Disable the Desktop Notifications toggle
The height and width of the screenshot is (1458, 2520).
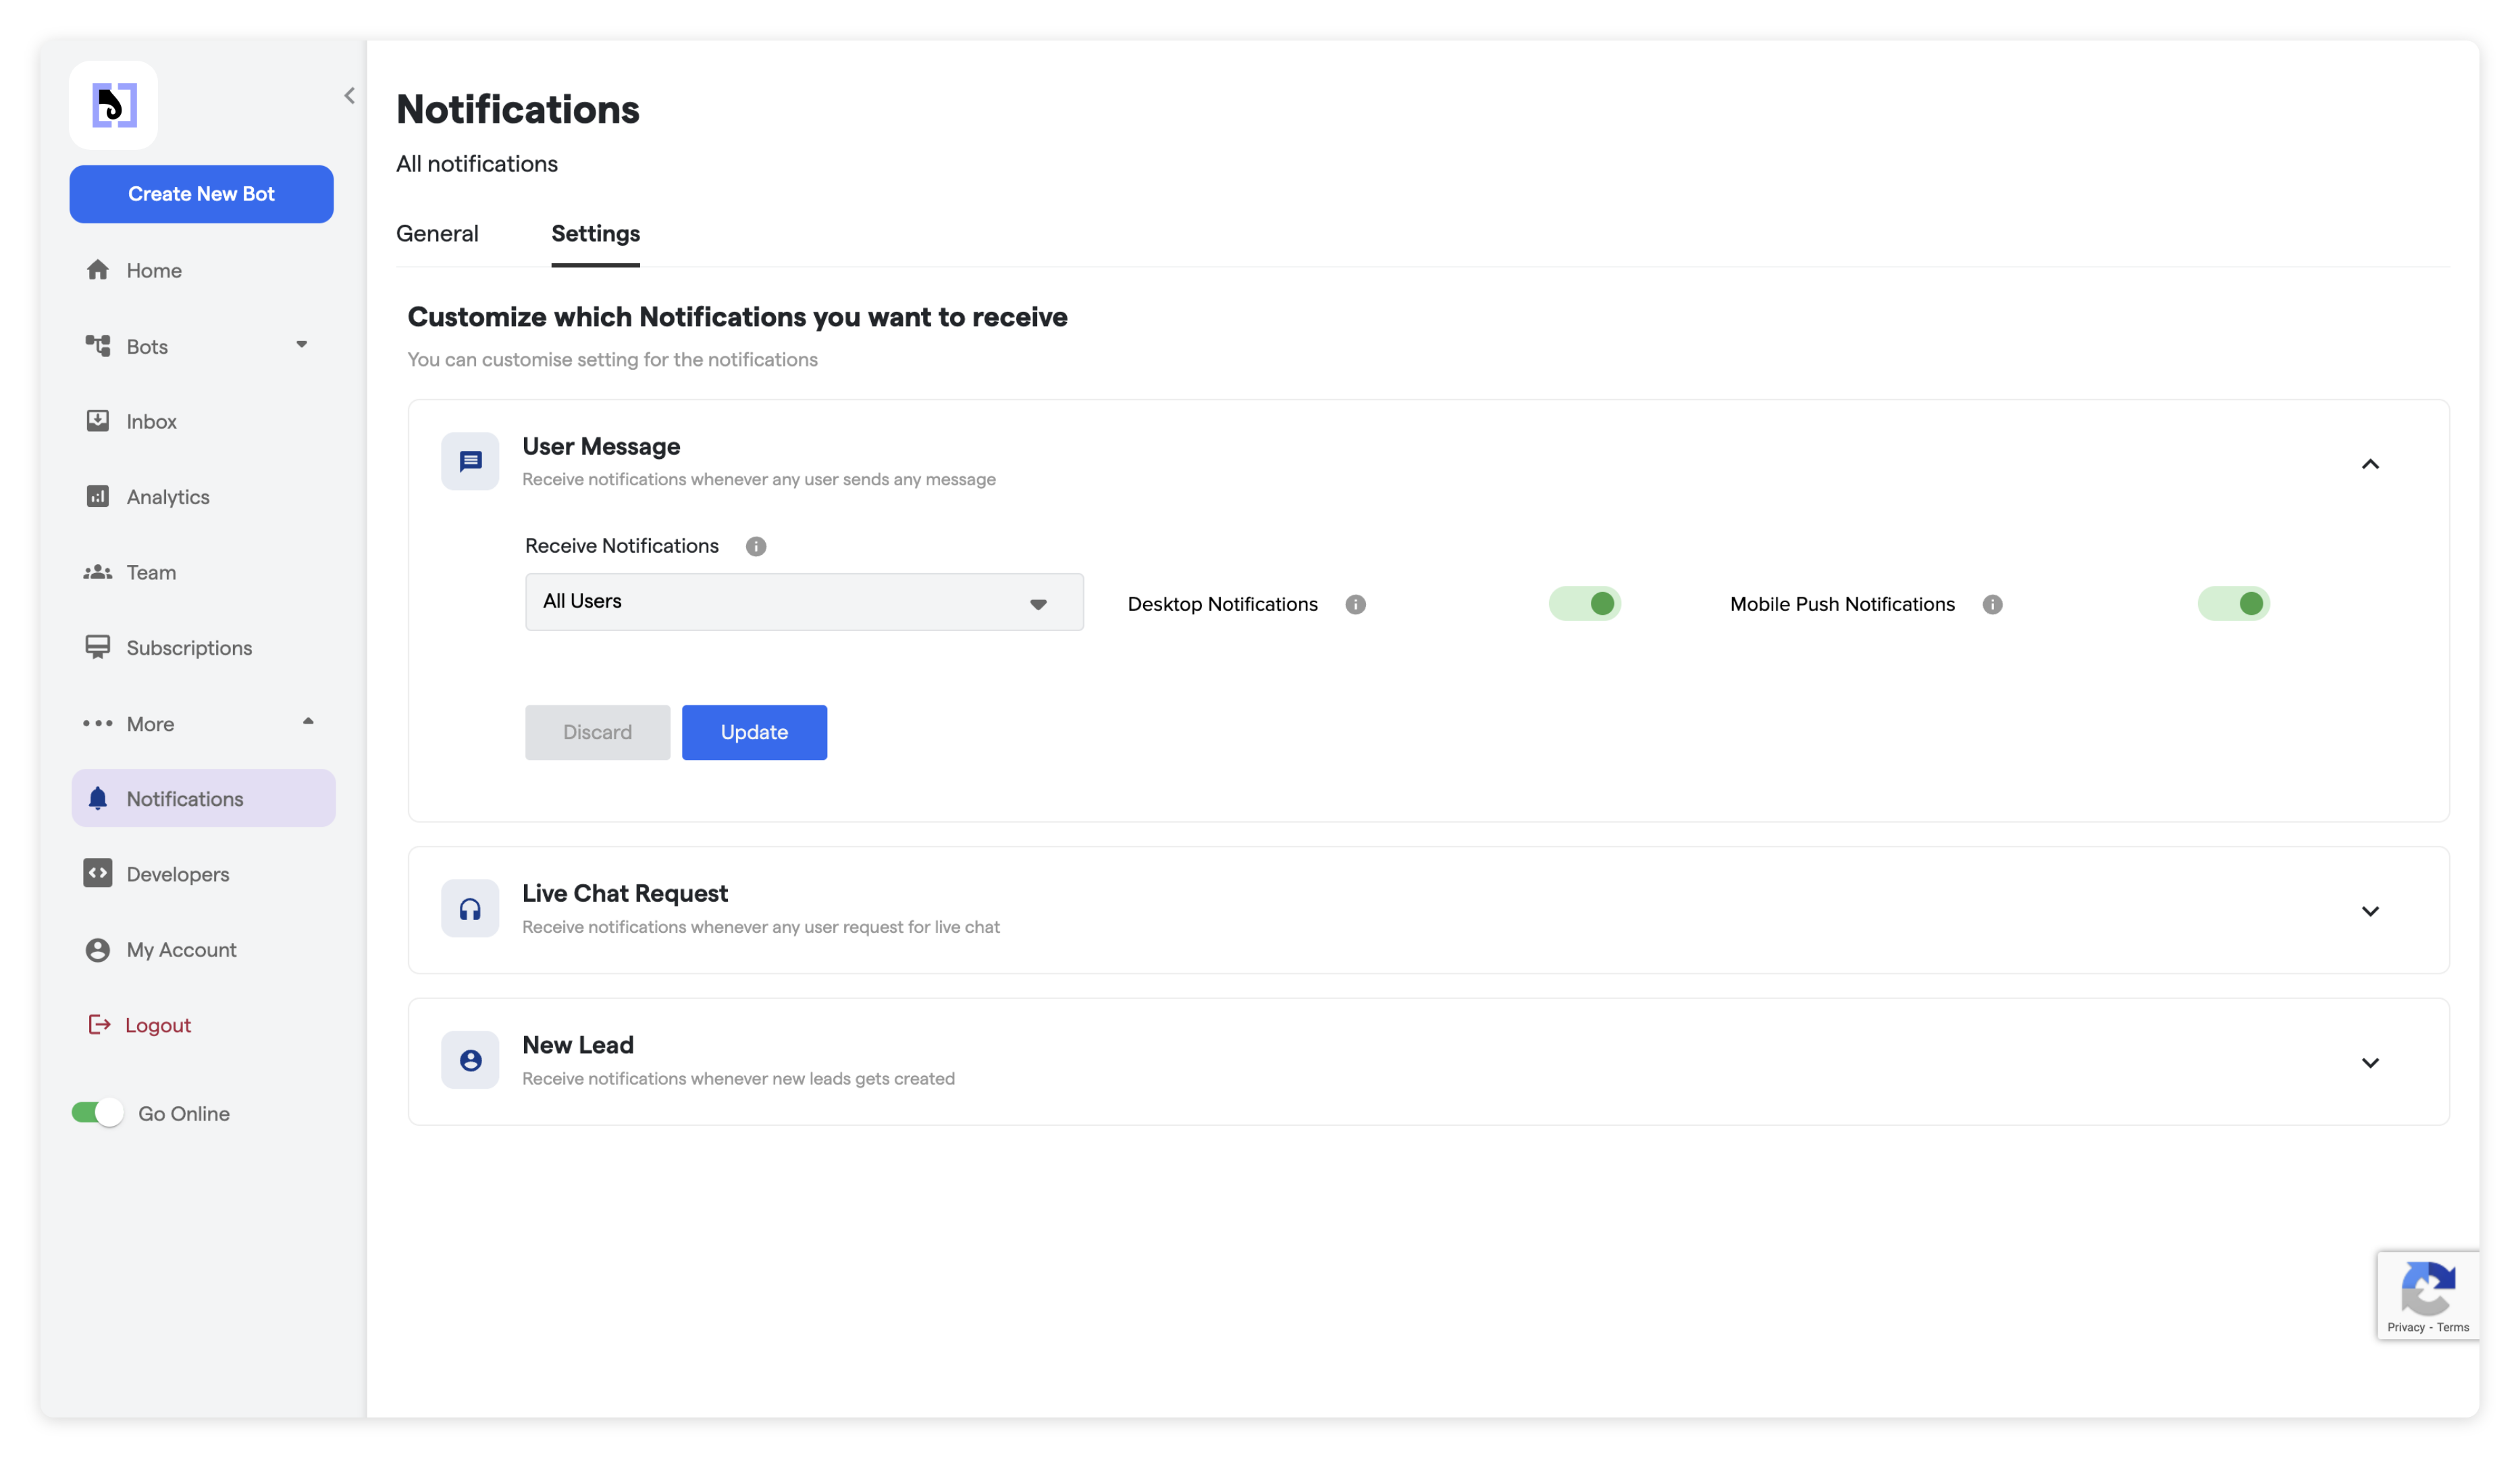pos(1584,603)
